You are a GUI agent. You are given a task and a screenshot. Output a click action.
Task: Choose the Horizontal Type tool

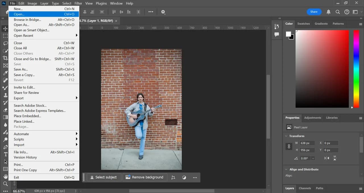[x=5, y=154]
